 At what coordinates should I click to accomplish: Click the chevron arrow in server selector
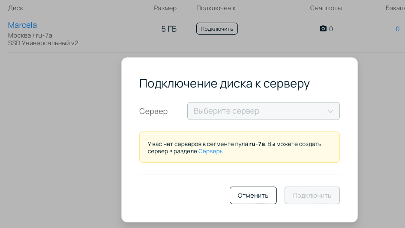(x=330, y=111)
